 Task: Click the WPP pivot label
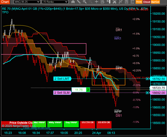coord(118,111)
